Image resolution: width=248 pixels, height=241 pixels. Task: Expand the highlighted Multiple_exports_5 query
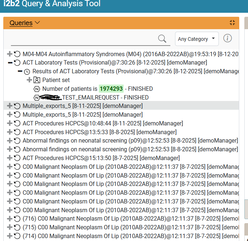click(10, 106)
